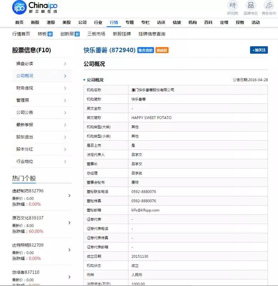Open the 挂牌信息查询 sub-navigation link
The width and height of the screenshot is (278, 286).
152,34
